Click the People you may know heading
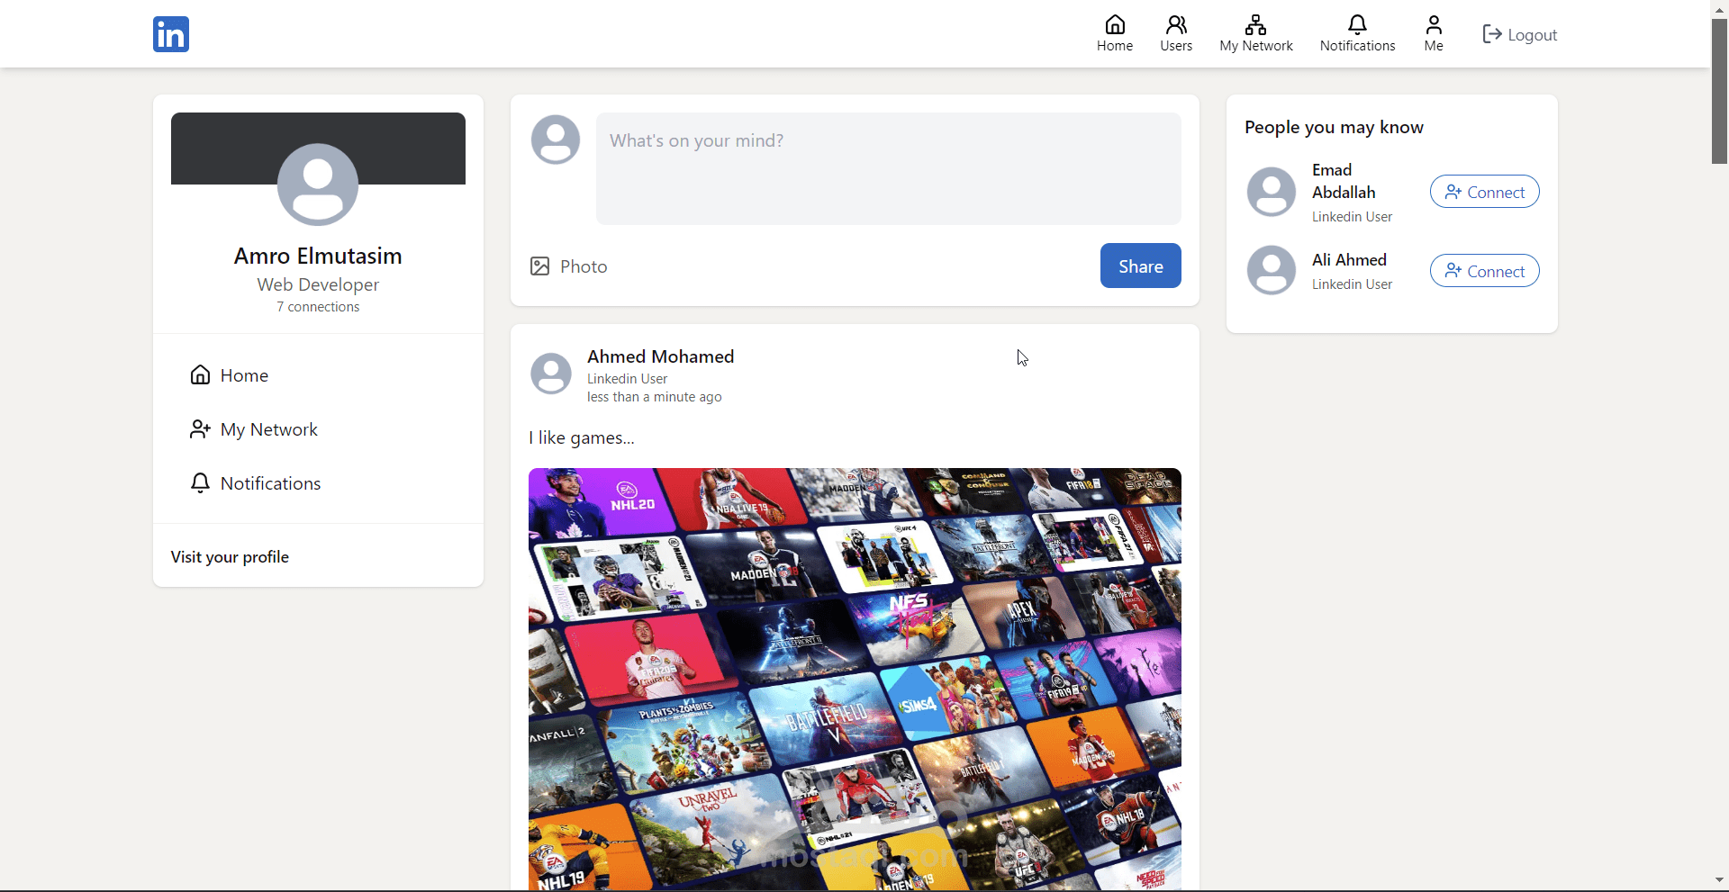The width and height of the screenshot is (1729, 892). tap(1334, 127)
